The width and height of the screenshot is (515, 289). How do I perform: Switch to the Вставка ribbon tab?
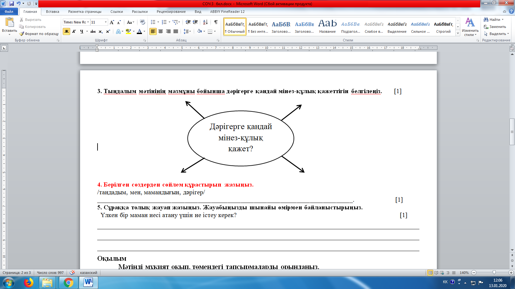pyautogui.click(x=52, y=12)
